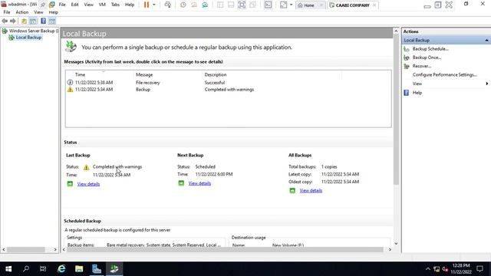Open File Explorer from taskbar

[x=79, y=269]
